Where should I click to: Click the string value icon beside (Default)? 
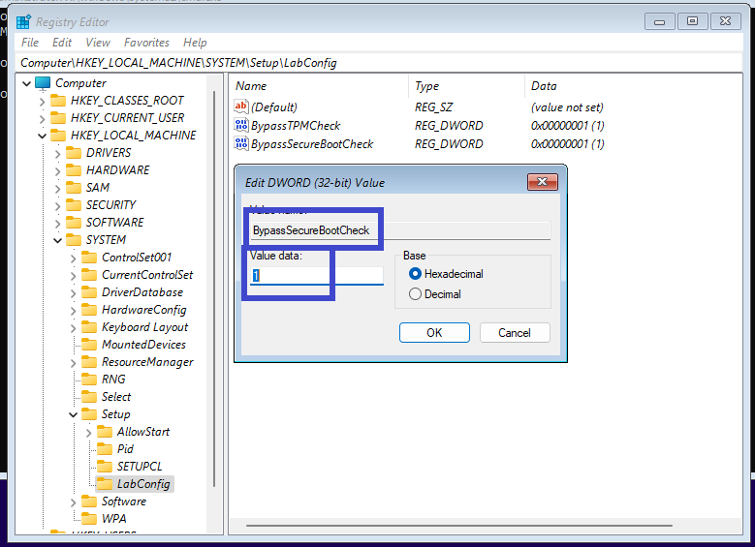[240, 106]
